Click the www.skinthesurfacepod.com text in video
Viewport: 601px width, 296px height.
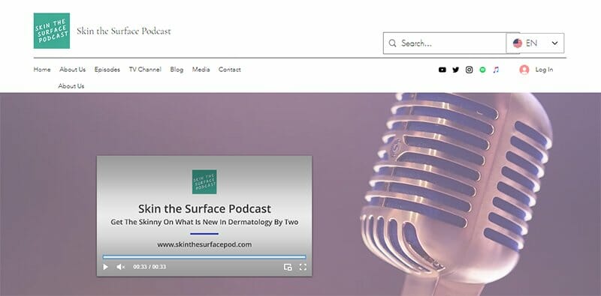tap(204, 244)
